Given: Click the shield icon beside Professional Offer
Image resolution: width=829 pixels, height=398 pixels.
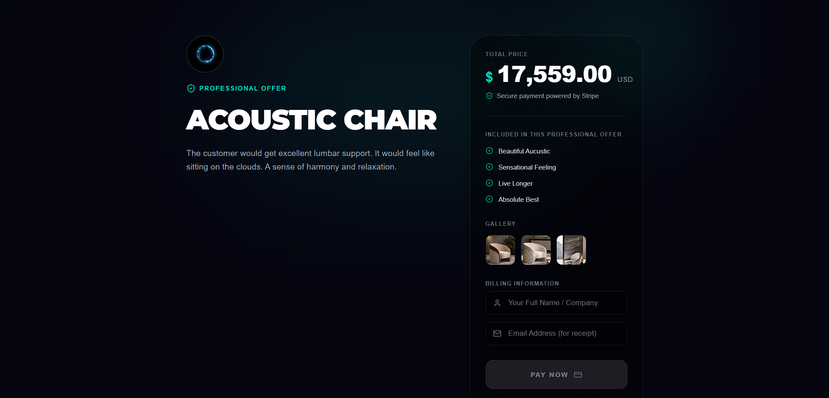Looking at the screenshot, I should [191, 88].
